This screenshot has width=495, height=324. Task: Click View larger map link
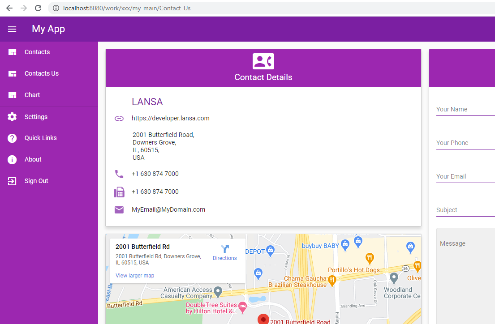click(x=135, y=276)
